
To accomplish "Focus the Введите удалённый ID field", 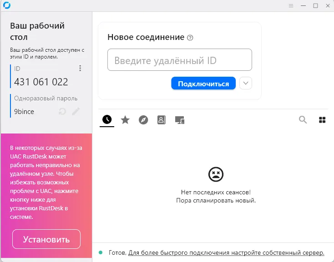I will point(179,60).
